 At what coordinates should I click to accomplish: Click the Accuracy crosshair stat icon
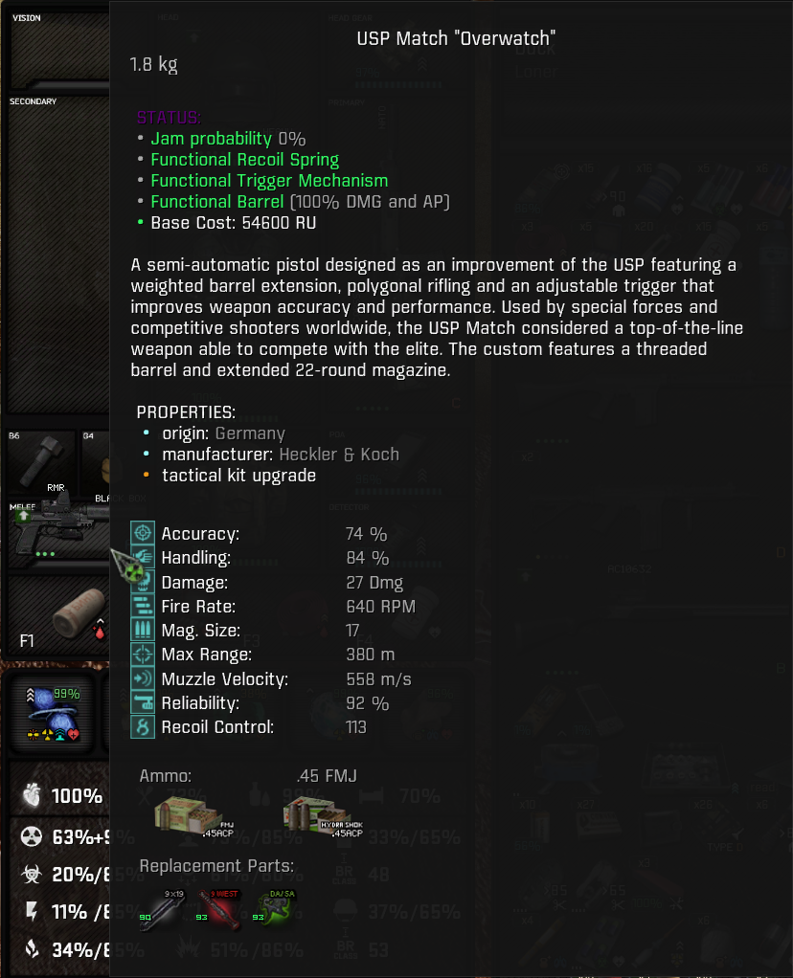tap(143, 533)
